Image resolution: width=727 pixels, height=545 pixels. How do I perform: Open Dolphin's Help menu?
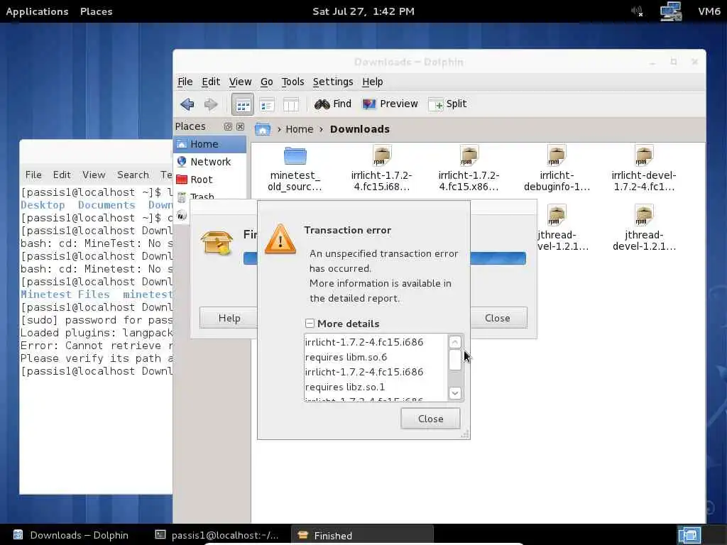tap(372, 82)
